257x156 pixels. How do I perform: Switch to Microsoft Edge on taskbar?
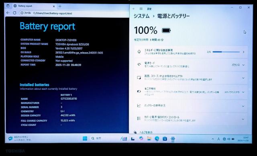click(x=157, y=139)
